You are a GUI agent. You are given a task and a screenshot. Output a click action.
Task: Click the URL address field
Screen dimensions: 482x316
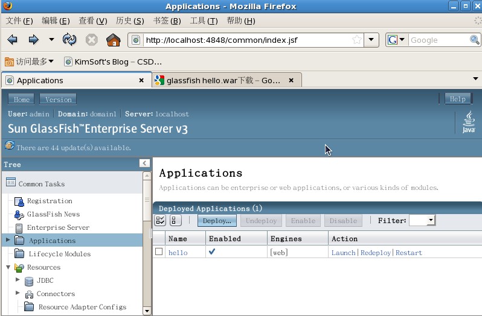(248, 40)
